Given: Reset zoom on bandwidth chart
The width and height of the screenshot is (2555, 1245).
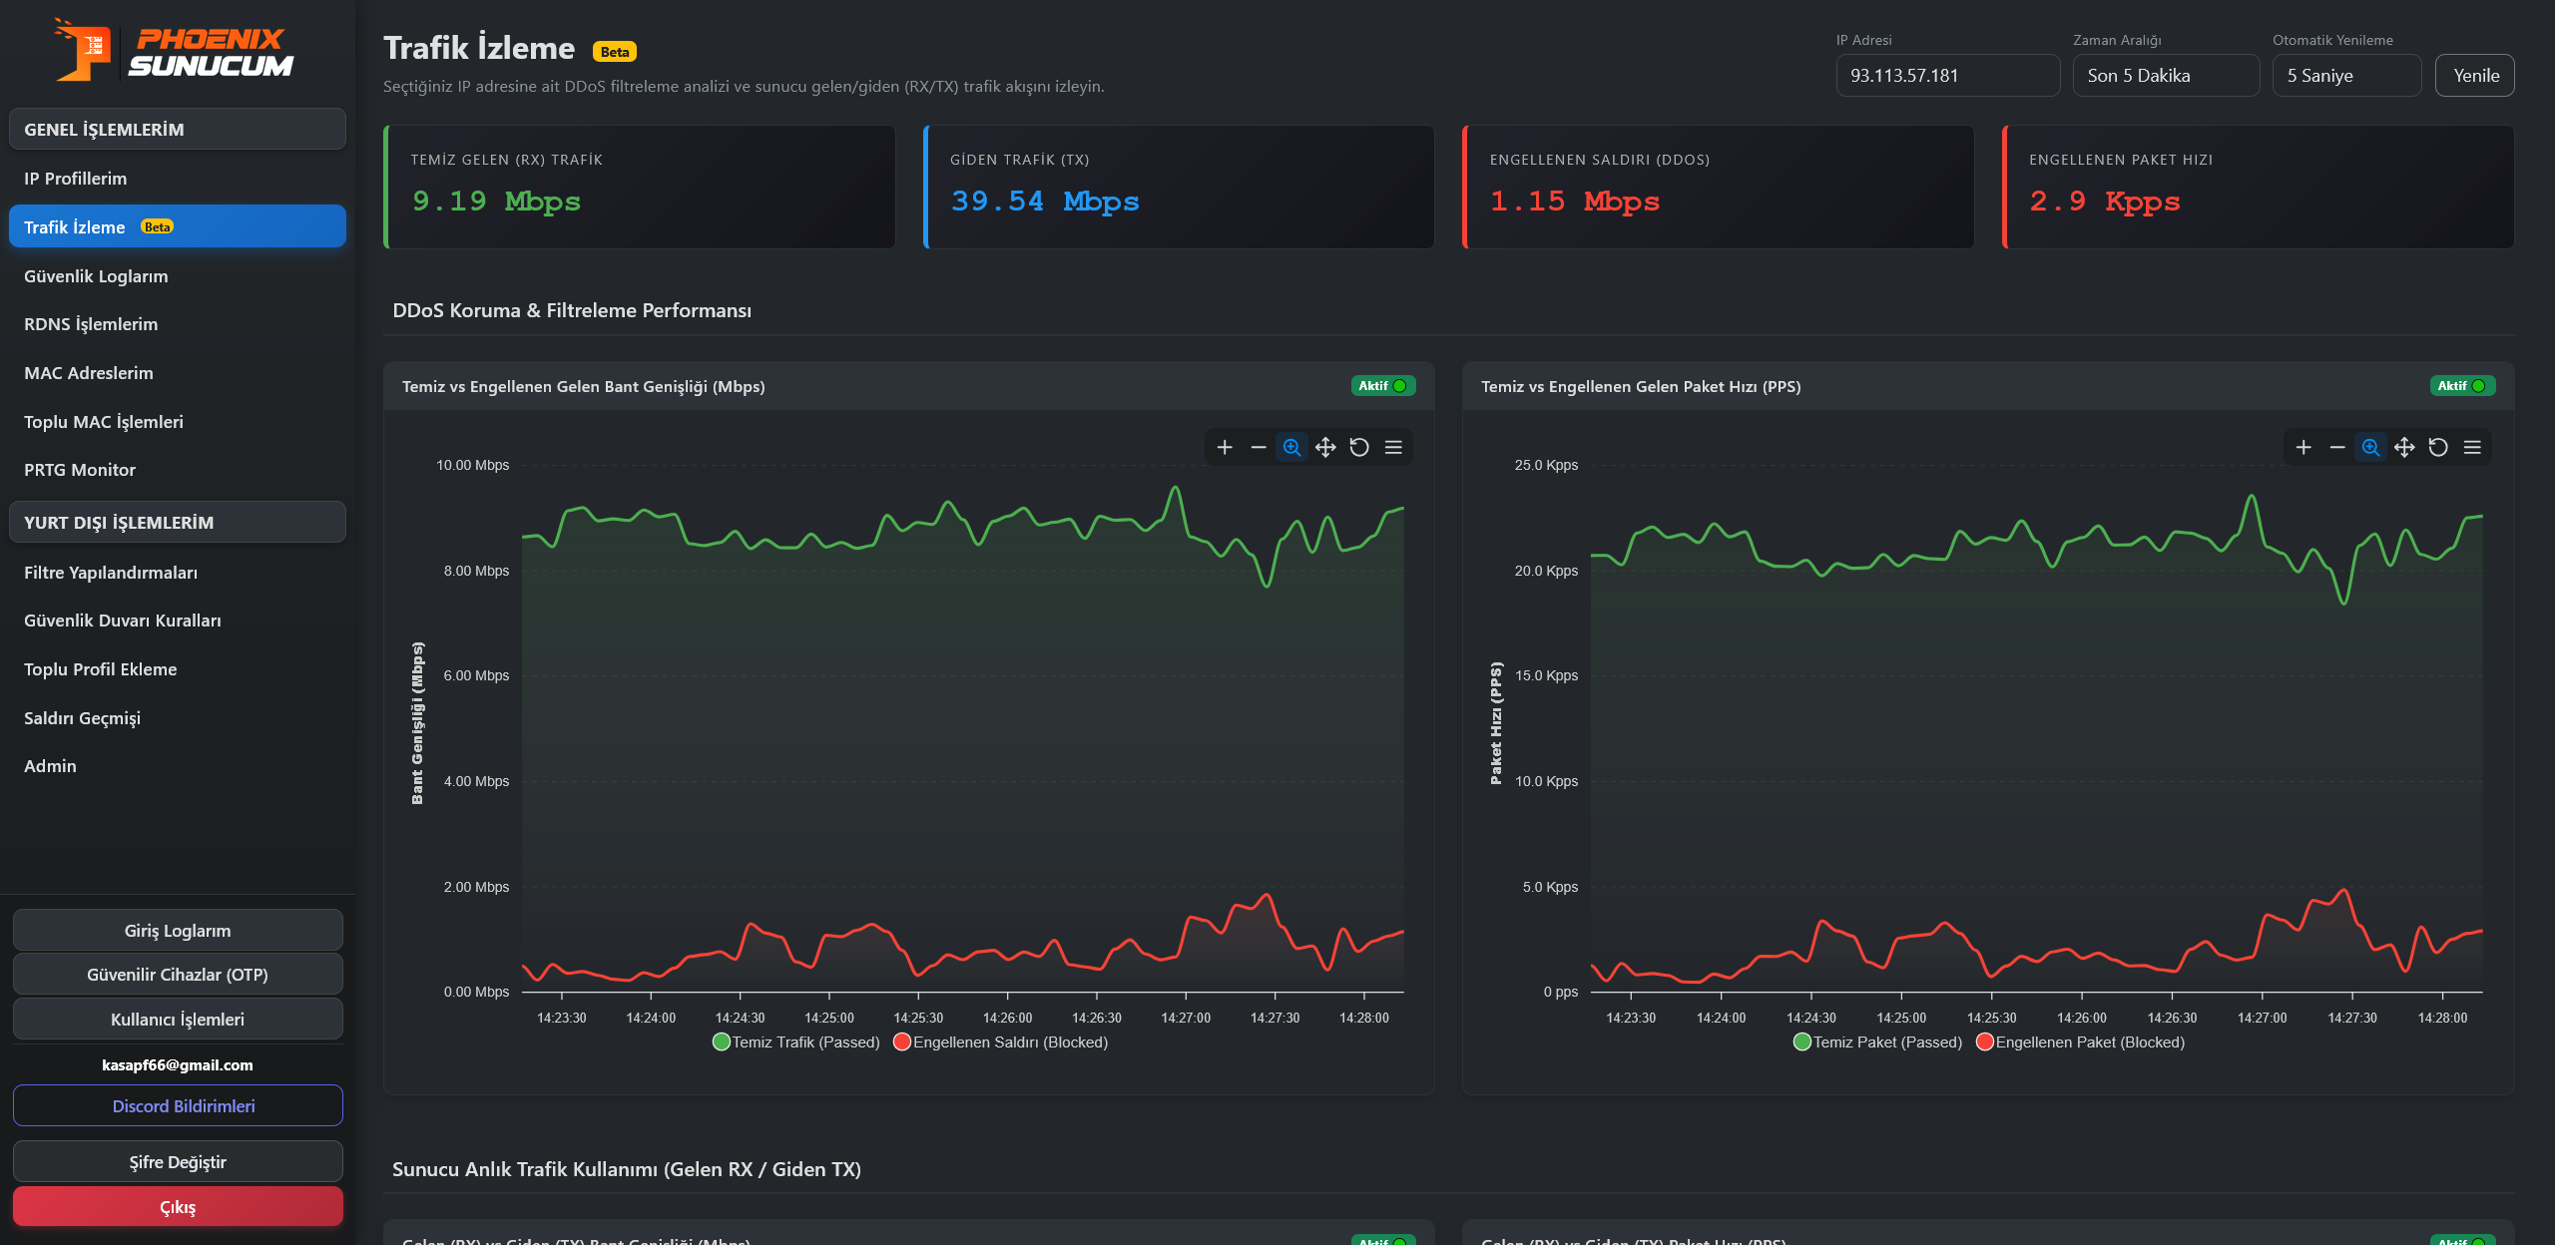Looking at the screenshot, I should [x=1359, y=448].
